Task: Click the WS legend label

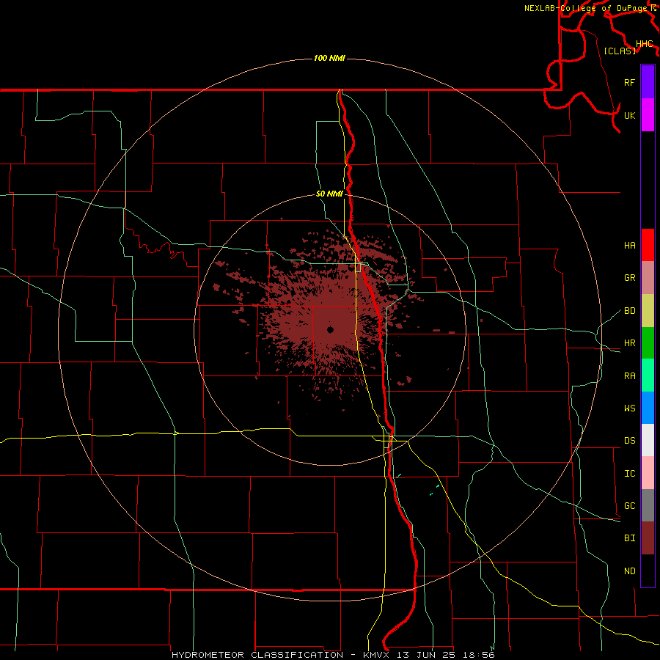Action: click(x=629, y=408)
